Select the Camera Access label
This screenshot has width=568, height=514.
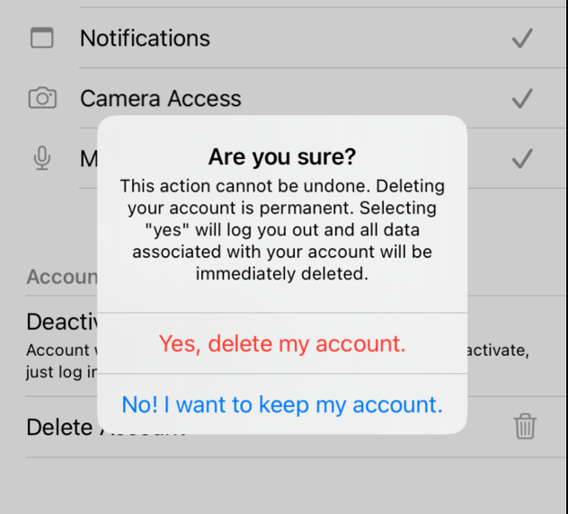pos(160,98)
